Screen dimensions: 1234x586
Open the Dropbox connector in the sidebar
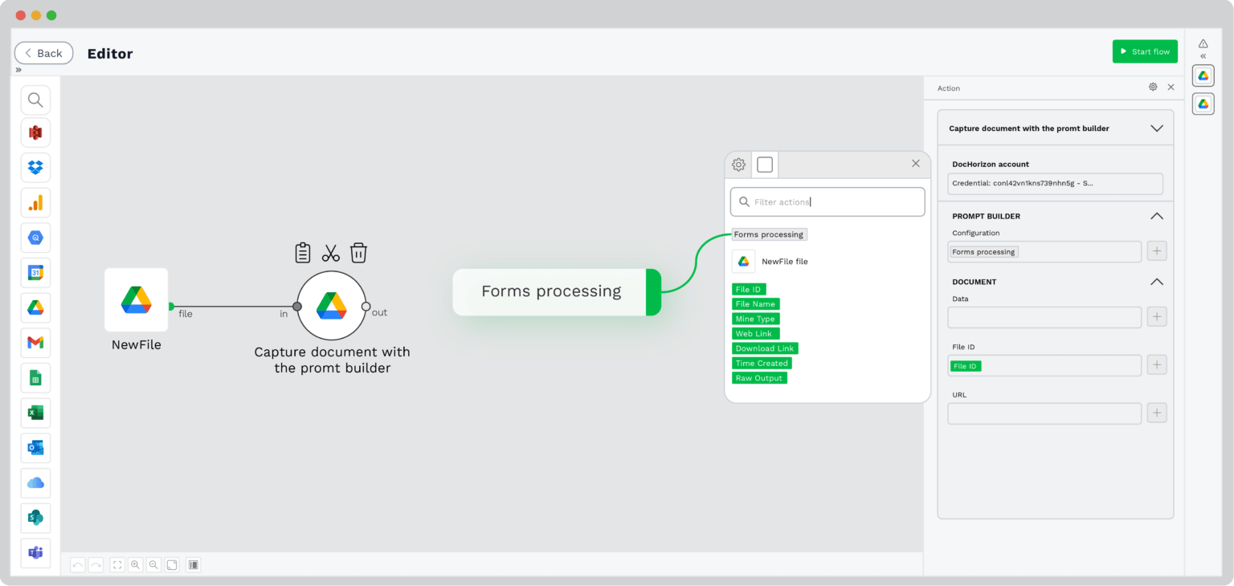[35, 167]
